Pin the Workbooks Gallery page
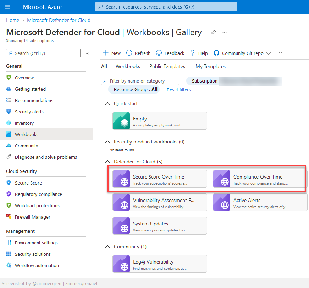The image size is (309, 288). click(x=213, y=32)
